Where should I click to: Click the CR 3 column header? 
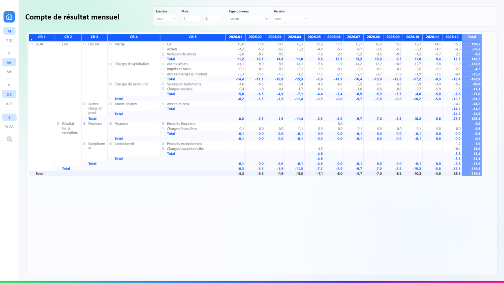point(94,37)
